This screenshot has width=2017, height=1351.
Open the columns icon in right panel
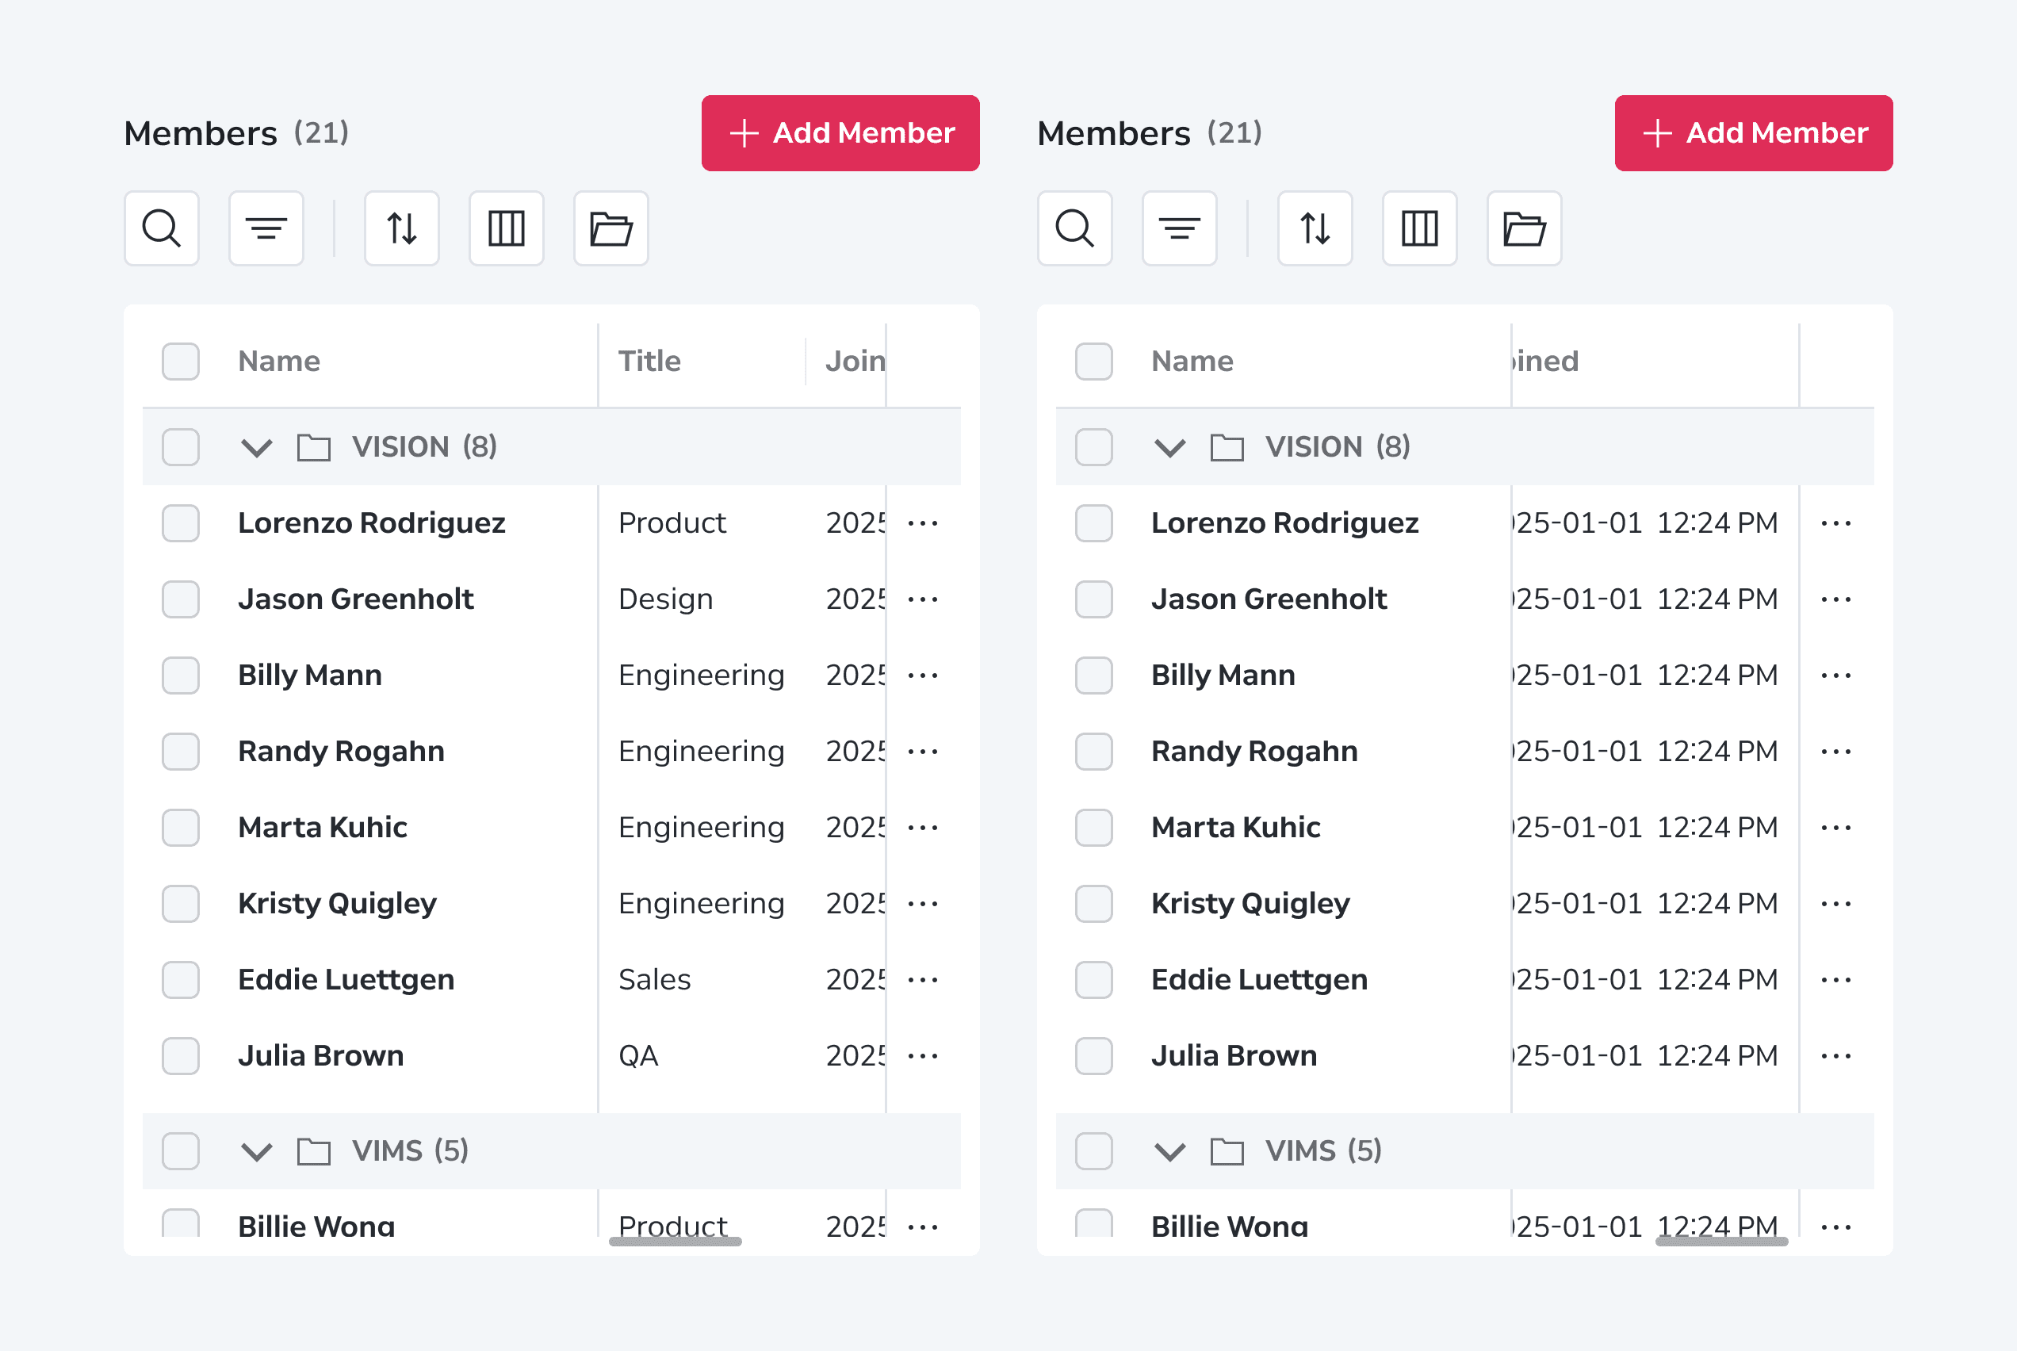(1420, 228)
